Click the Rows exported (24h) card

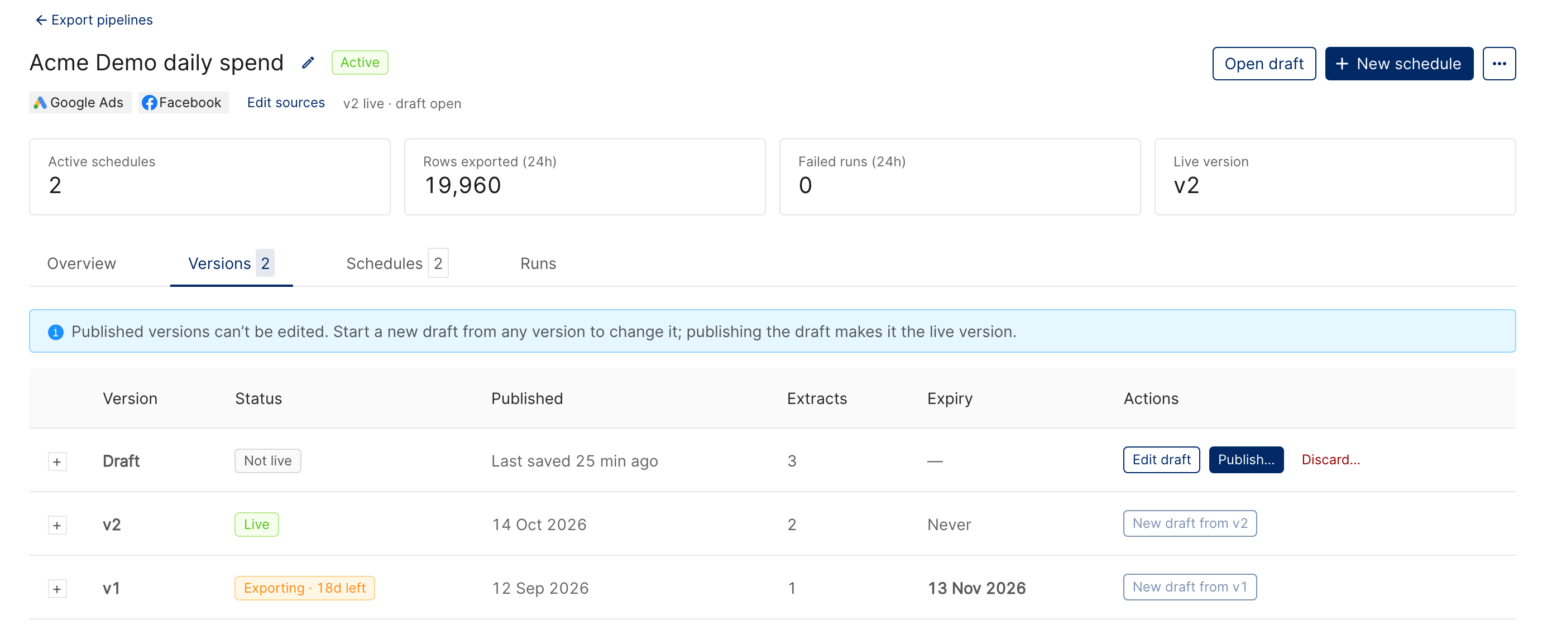tap(585, 177)
